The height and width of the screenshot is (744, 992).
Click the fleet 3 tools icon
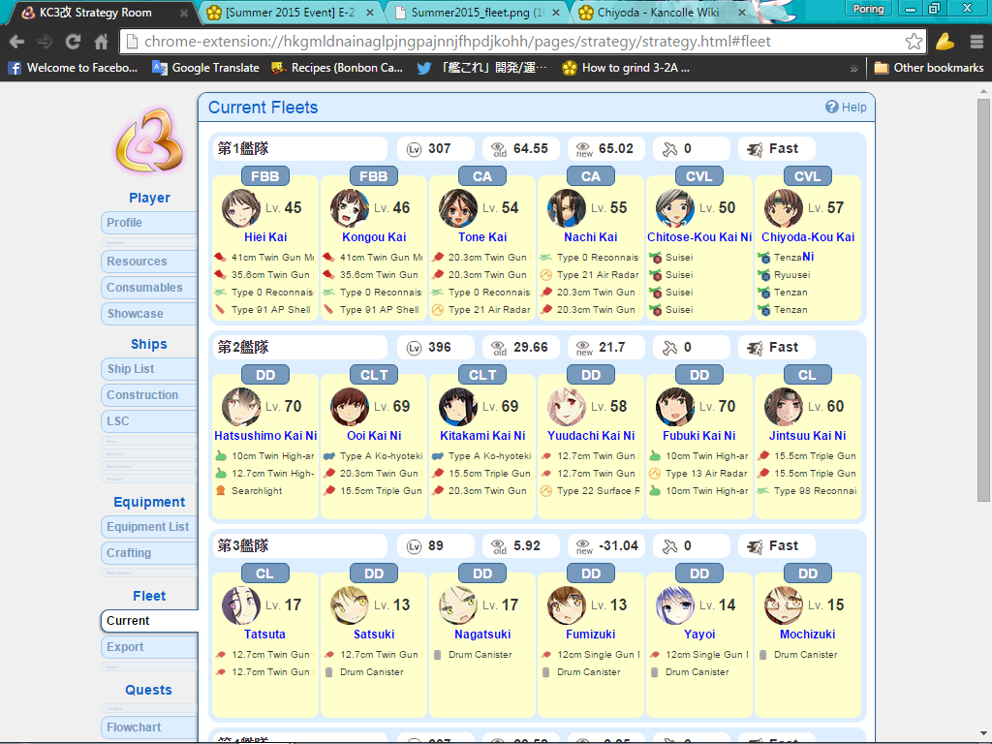[x=669, y=546]
